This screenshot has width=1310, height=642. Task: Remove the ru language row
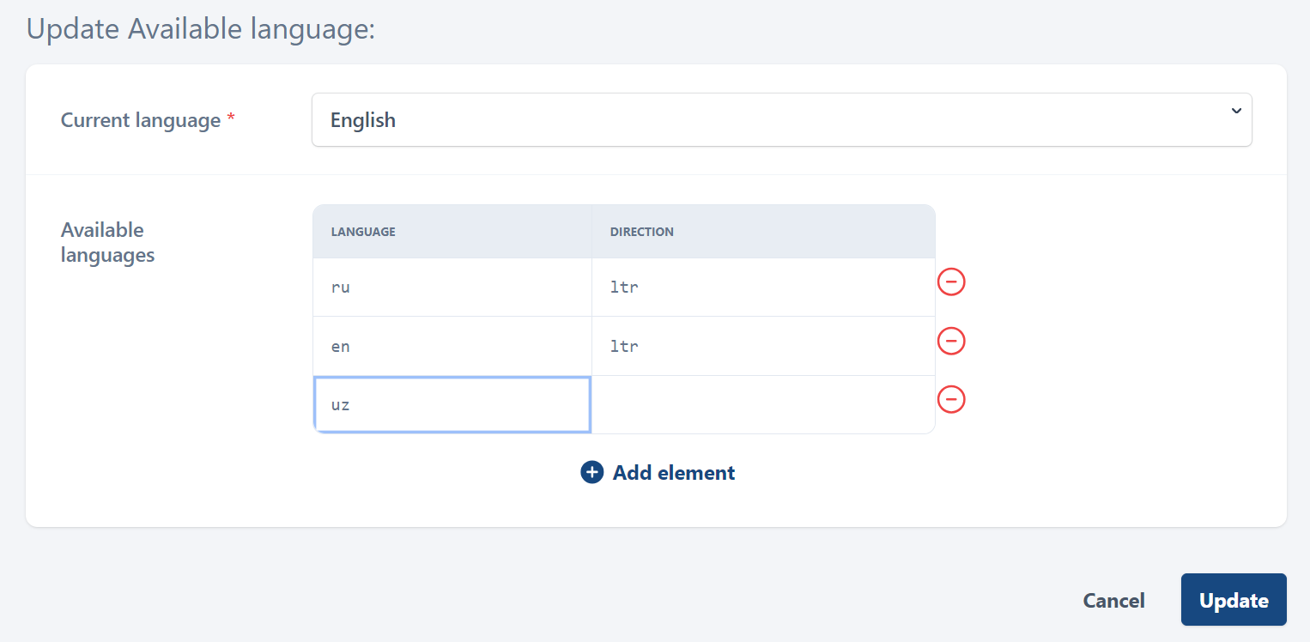coord(950,282)
